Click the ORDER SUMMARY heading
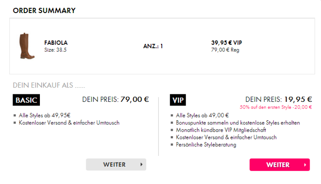 [44, 10]
